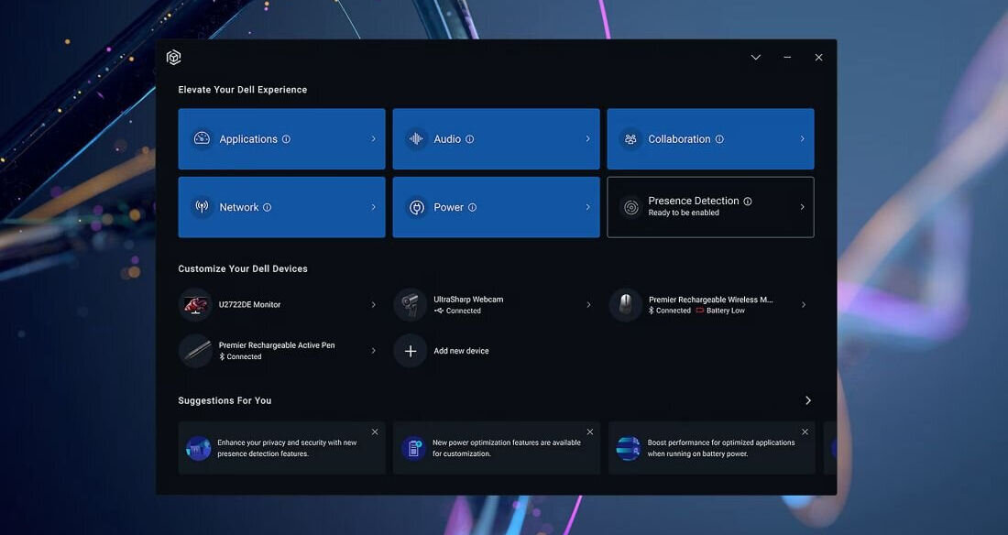Dismiss the presence detection privacy suggestion

(375, 431)
